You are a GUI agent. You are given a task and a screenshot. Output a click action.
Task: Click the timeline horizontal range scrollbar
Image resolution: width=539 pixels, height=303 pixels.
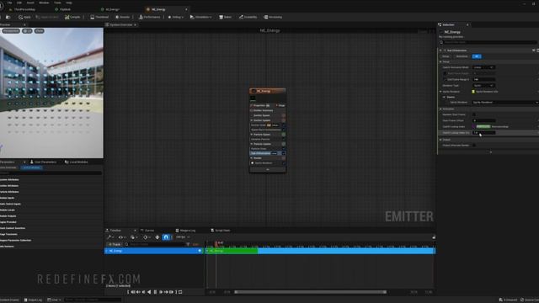(311, 292)
